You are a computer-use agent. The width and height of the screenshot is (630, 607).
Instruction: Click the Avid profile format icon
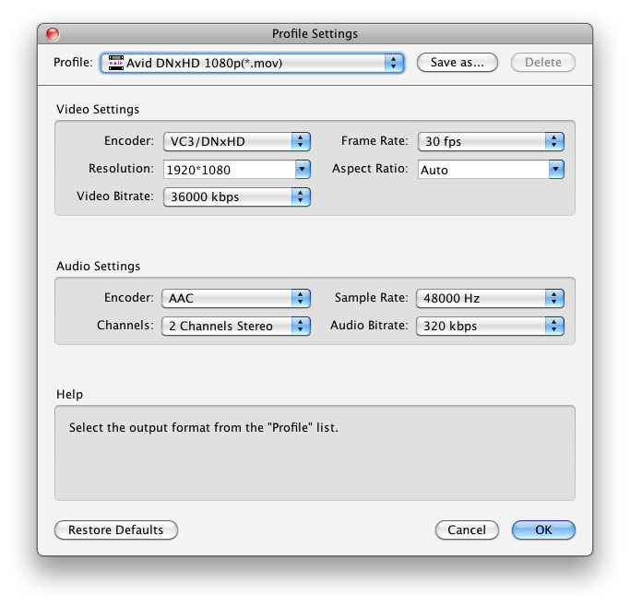click(x=115, y=63)
